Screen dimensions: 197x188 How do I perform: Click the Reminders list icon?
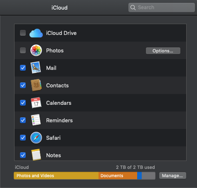pyautogui.click(x=36, y=120)
